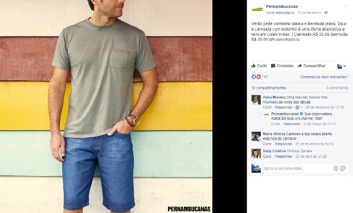The image size is (353, 213).
Task: Click the Comentar speech bubble icon
Action: [x=273, y=66]
